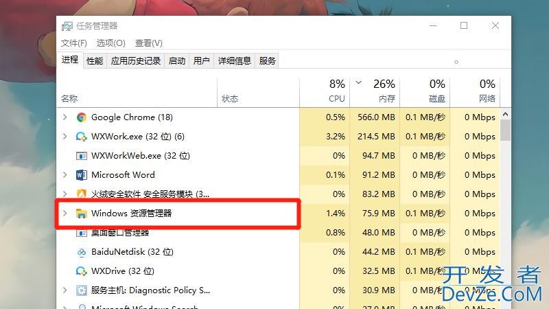
Task: Maximize the Task Manager window
Action: (x=464, y=25)
